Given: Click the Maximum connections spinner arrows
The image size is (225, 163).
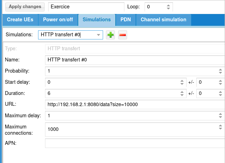Looking at the screenshot, I should coord(220,129).
